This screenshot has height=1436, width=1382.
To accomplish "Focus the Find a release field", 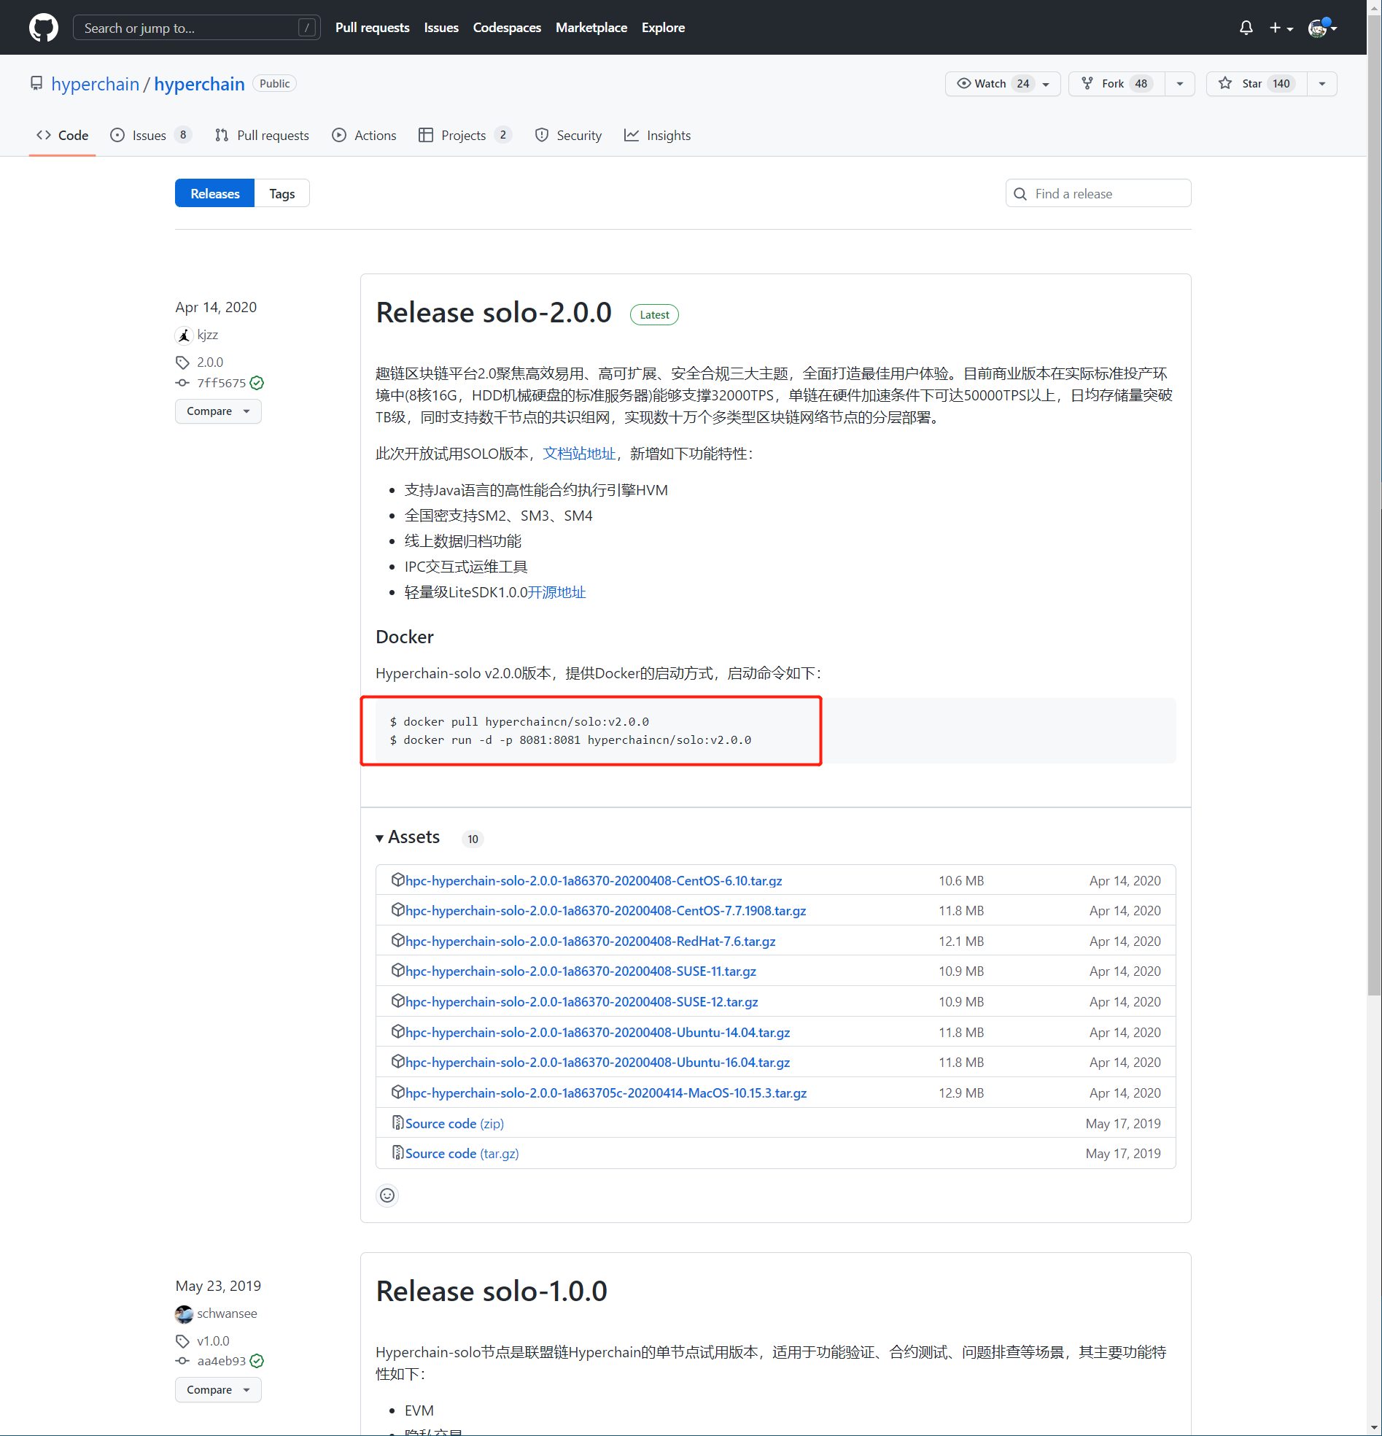I will click(1098, 193).
